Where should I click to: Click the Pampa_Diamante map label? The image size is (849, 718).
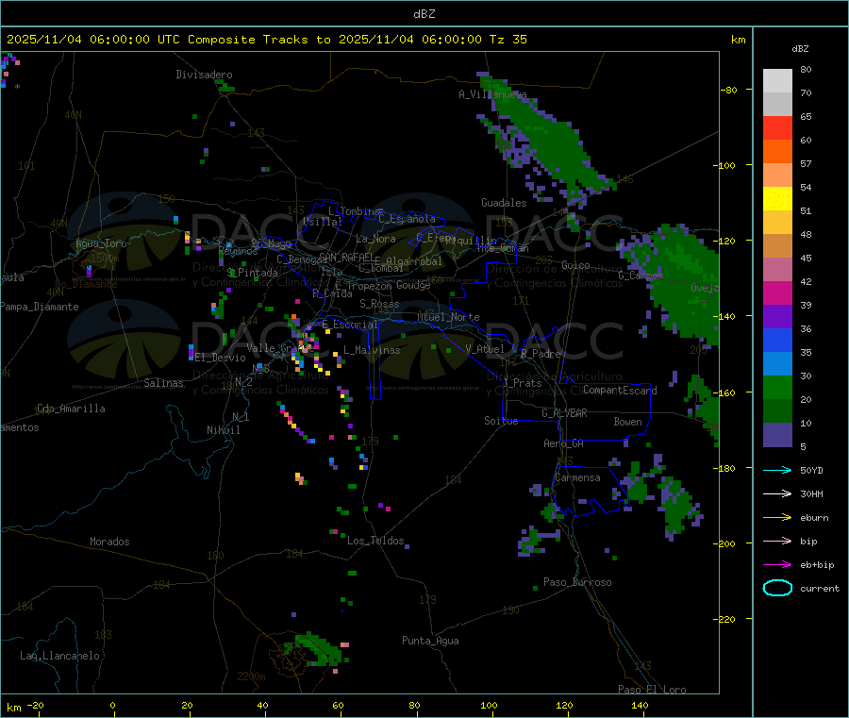click(40, 307)
